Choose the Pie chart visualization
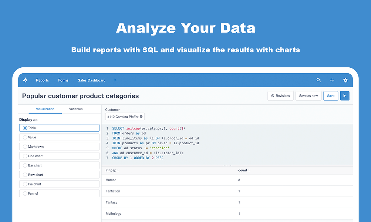 tap(59, 184)
